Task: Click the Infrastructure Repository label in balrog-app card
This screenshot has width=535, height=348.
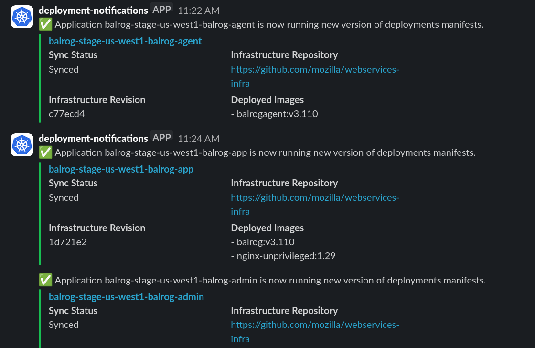Action: click(284, 183)
